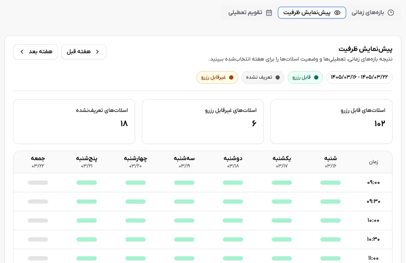Screen dimensions: 406x263
Task: Click the جمعه ۰۳/۲۲ column header
Action: 38,162
